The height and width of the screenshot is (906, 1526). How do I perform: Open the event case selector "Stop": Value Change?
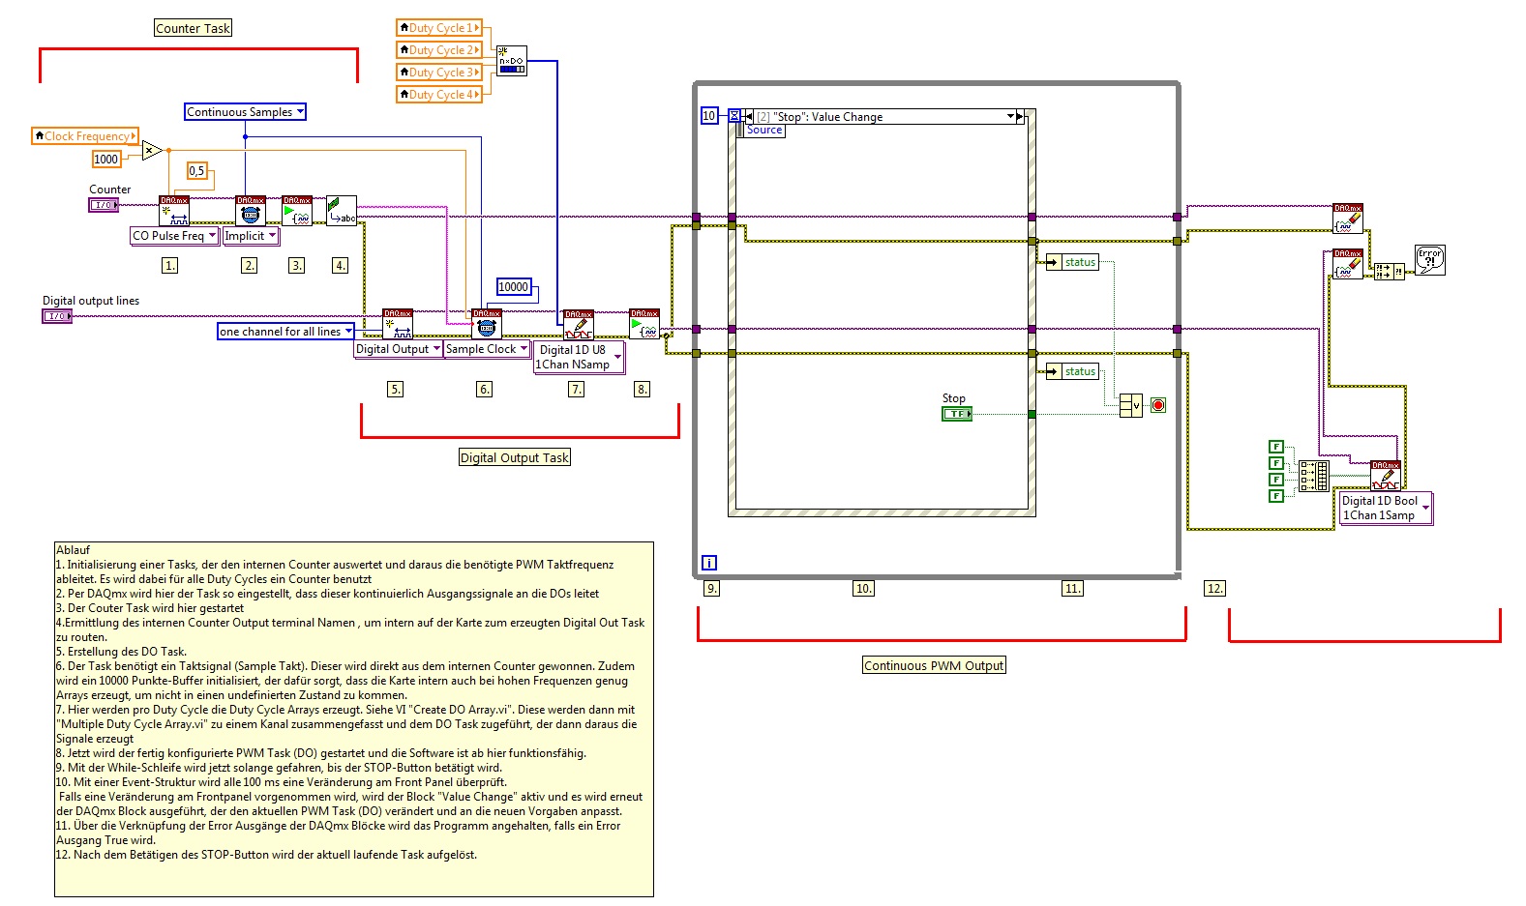(x=885, y=117)
